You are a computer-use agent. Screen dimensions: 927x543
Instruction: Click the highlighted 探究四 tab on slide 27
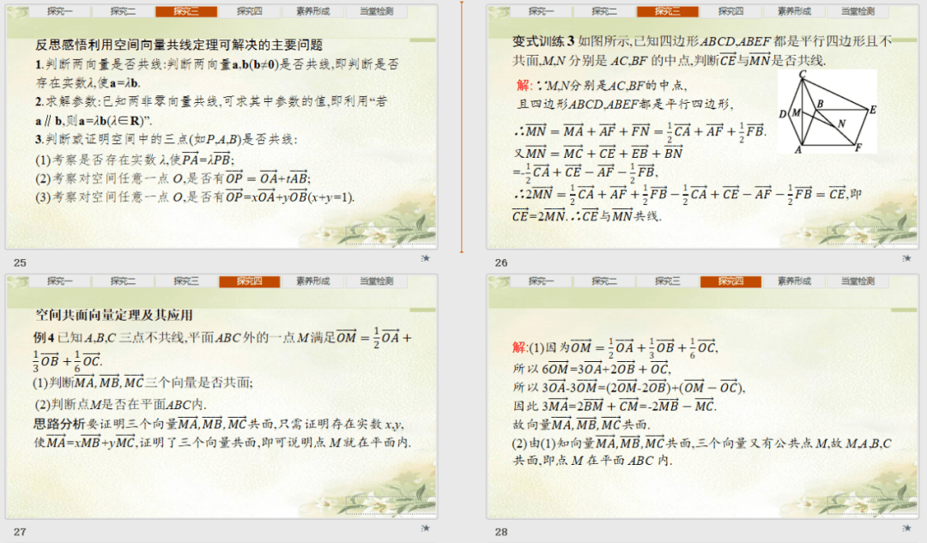(250, 281)
